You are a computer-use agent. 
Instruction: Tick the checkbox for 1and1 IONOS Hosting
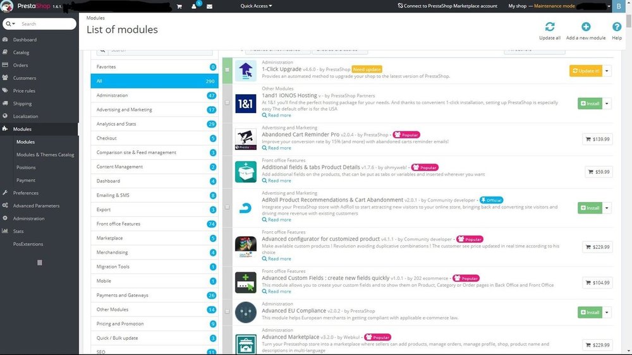(x=228, y=102)
